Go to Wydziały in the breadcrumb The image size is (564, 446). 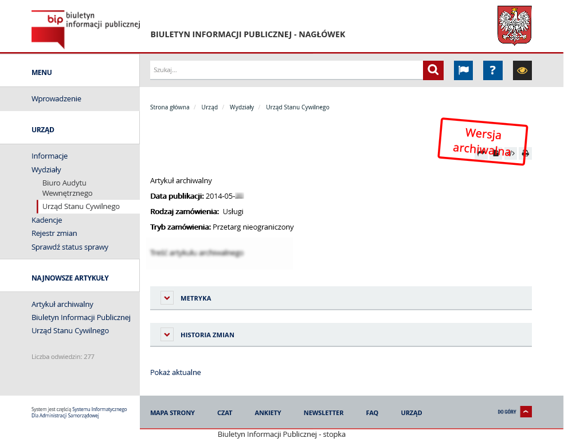(241, 107)
